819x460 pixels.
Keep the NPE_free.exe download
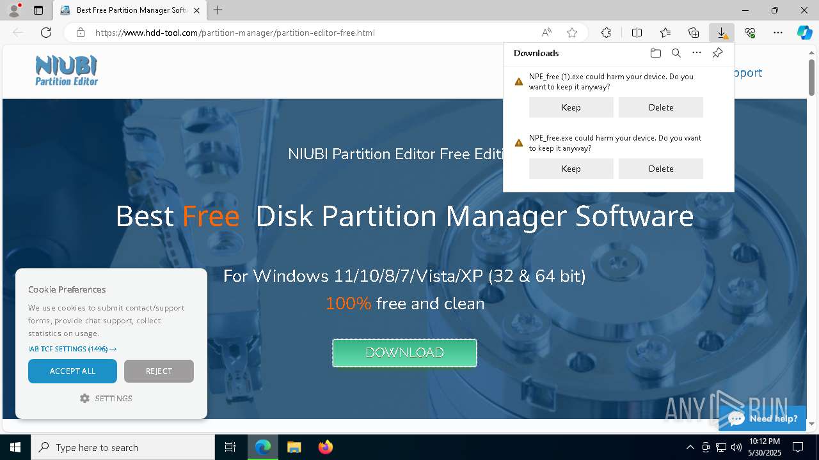tap(571, 169)
